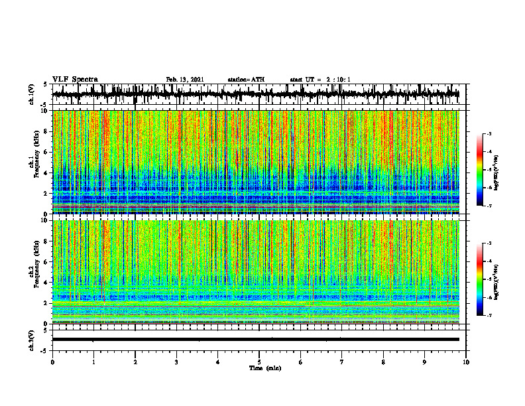The height and width of the screenshot is (406, 525).
Task: Click the flat black ch.3 voltage trace
Action: click(256, 340)
